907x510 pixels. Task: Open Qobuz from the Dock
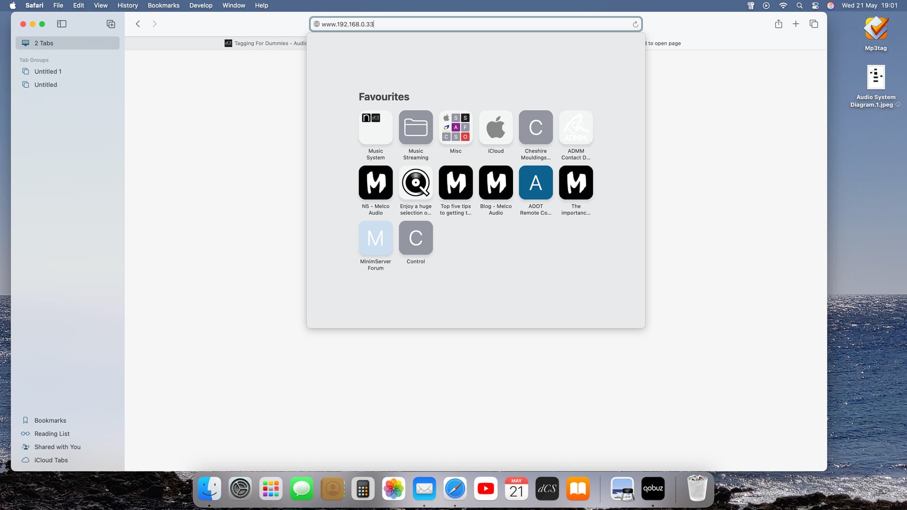tap(653, 489)
